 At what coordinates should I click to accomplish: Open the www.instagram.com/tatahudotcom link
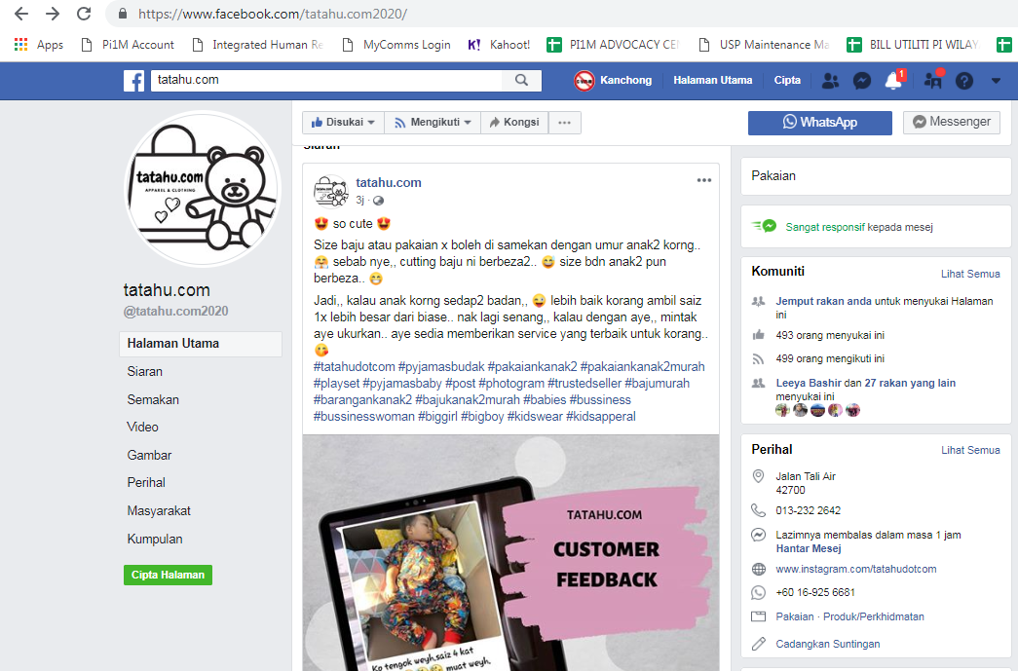click(856, 569)
